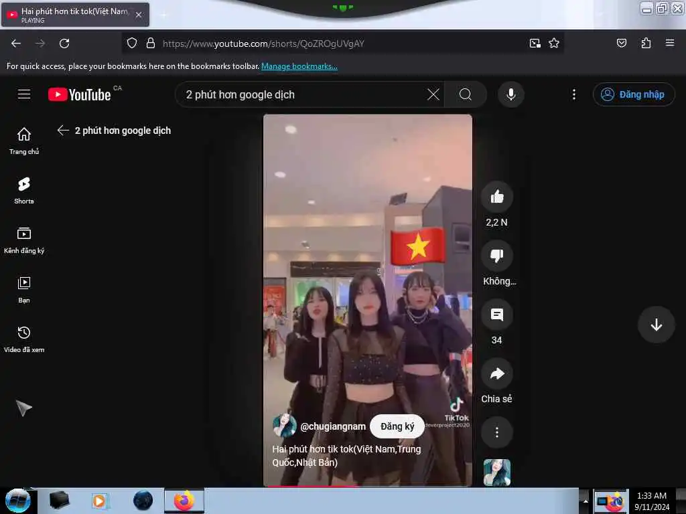
Task: Open a new tab with plus
Action: point(164,15)
